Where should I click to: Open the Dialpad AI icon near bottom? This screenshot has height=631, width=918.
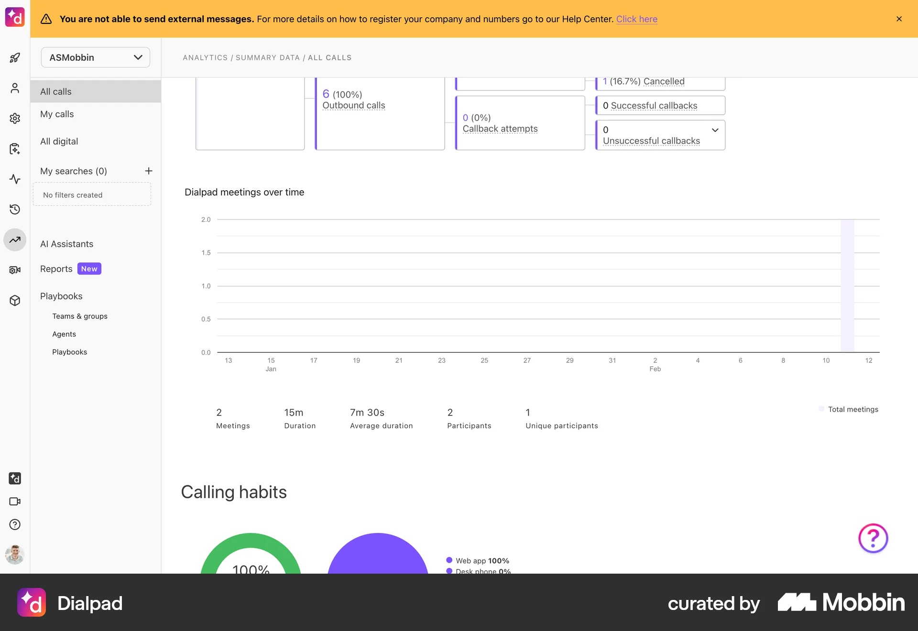(15, 479)
